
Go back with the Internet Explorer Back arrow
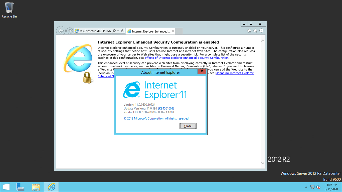pyautogui.click(x=61, y=31)
